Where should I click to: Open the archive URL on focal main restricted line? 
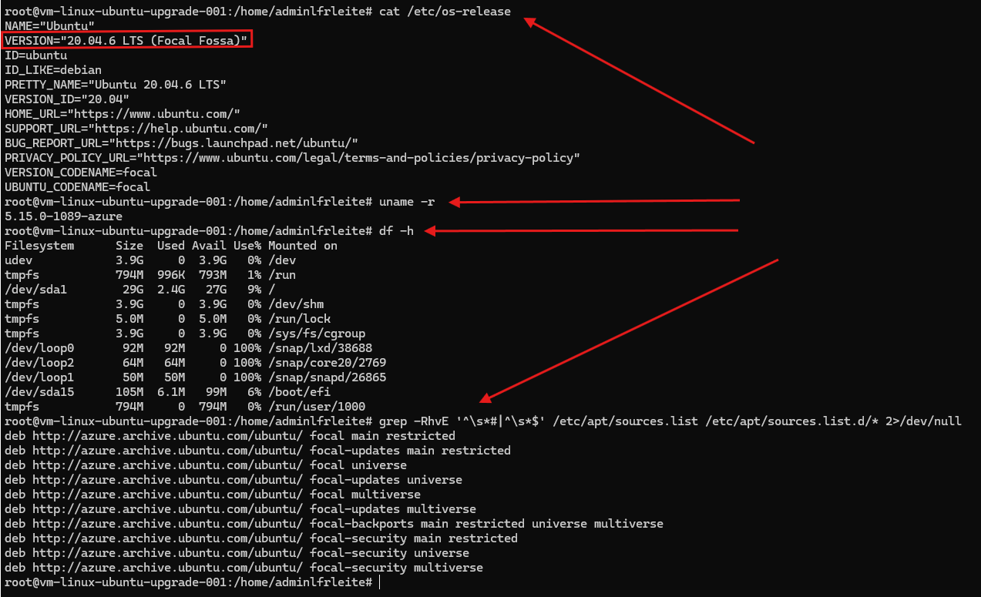(x=167, y=436)
